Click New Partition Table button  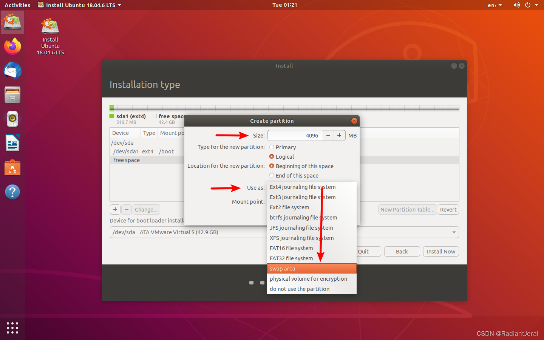tap(408, 210)
